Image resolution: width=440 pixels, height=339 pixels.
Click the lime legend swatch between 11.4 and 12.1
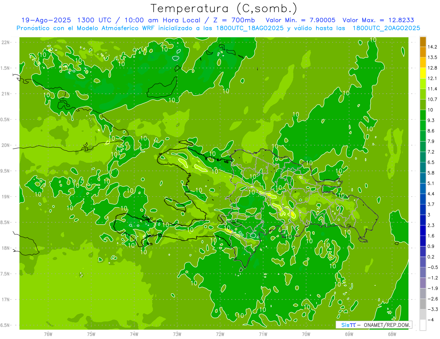(x=423, y=84)
